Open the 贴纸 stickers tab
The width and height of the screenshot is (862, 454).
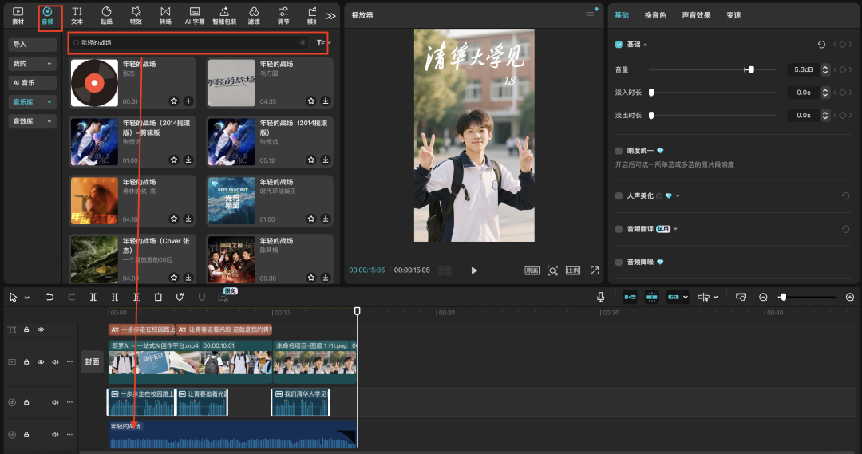tap(106, 15)
